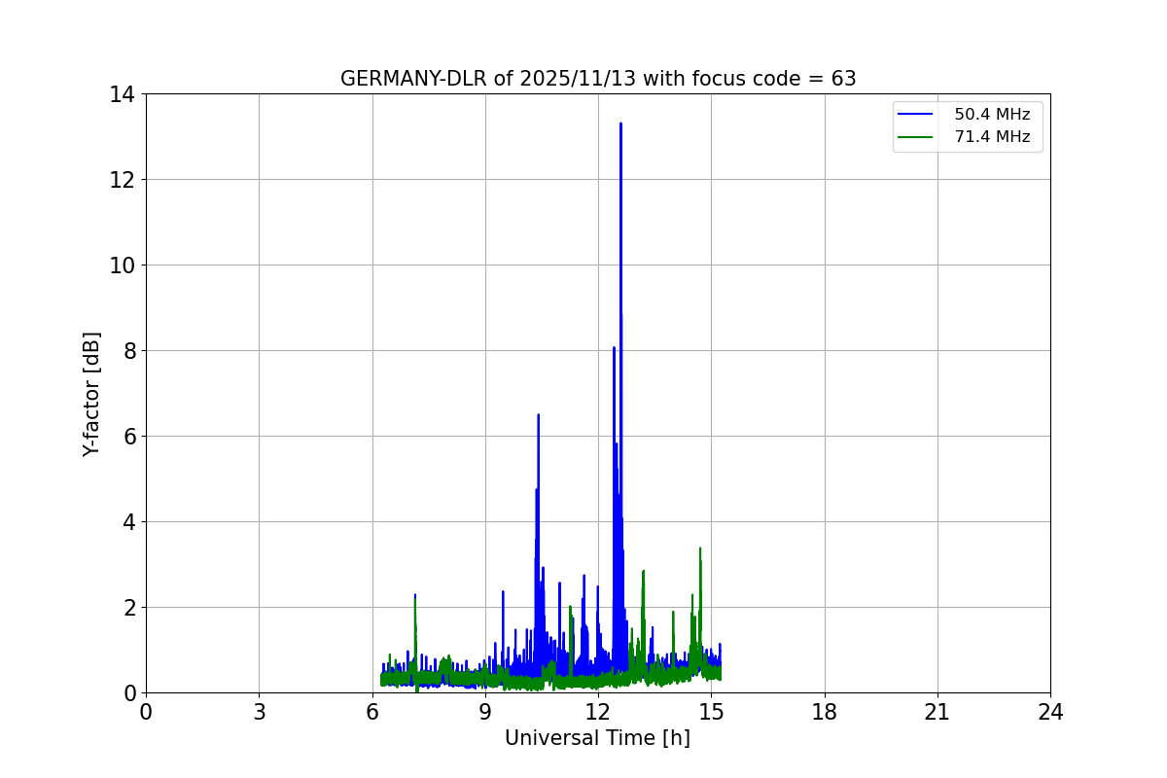Click the Y-factor [dB] axis label
1167x778 pixels.
click(x=91, y=394)
